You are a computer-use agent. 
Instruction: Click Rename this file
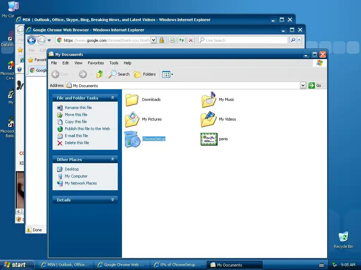pyautogui.click(x=78, y=108)
